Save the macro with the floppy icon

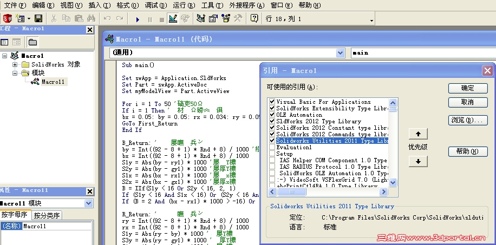(38, 18)
